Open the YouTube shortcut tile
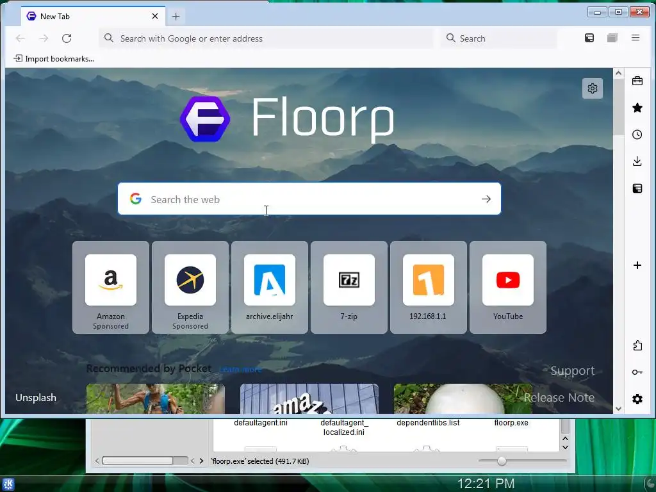Screen dimensions: 656x492 coord(508,287)
